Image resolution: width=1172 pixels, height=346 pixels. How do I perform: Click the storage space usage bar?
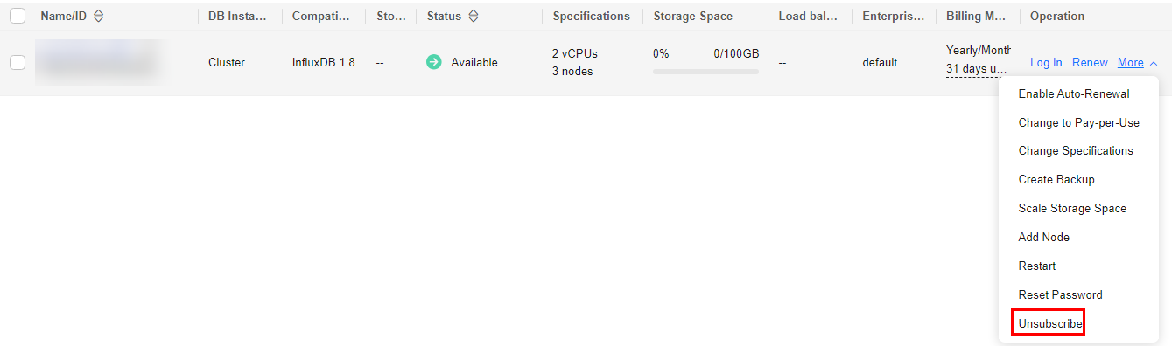tap(705, 72)
